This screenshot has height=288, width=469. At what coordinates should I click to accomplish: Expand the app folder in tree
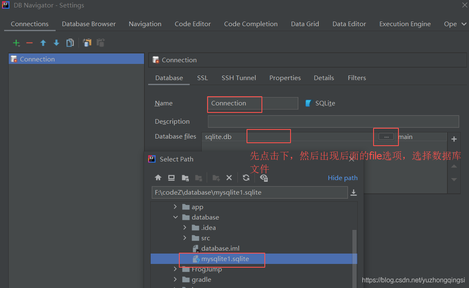[x=176, y=207]
